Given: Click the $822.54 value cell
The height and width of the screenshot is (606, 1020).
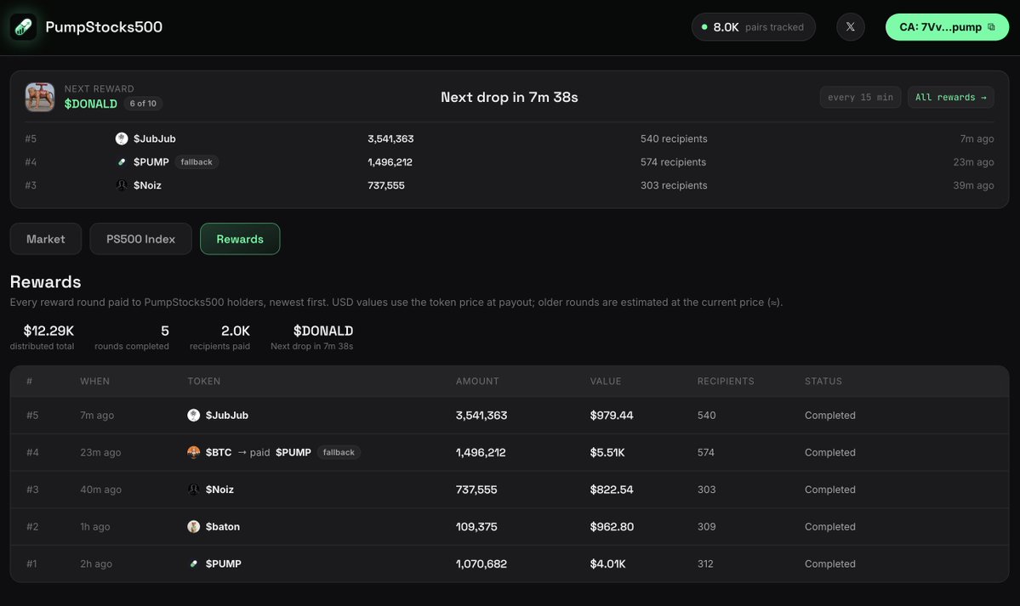Looking at the screenshot, I should coord(612,489).
